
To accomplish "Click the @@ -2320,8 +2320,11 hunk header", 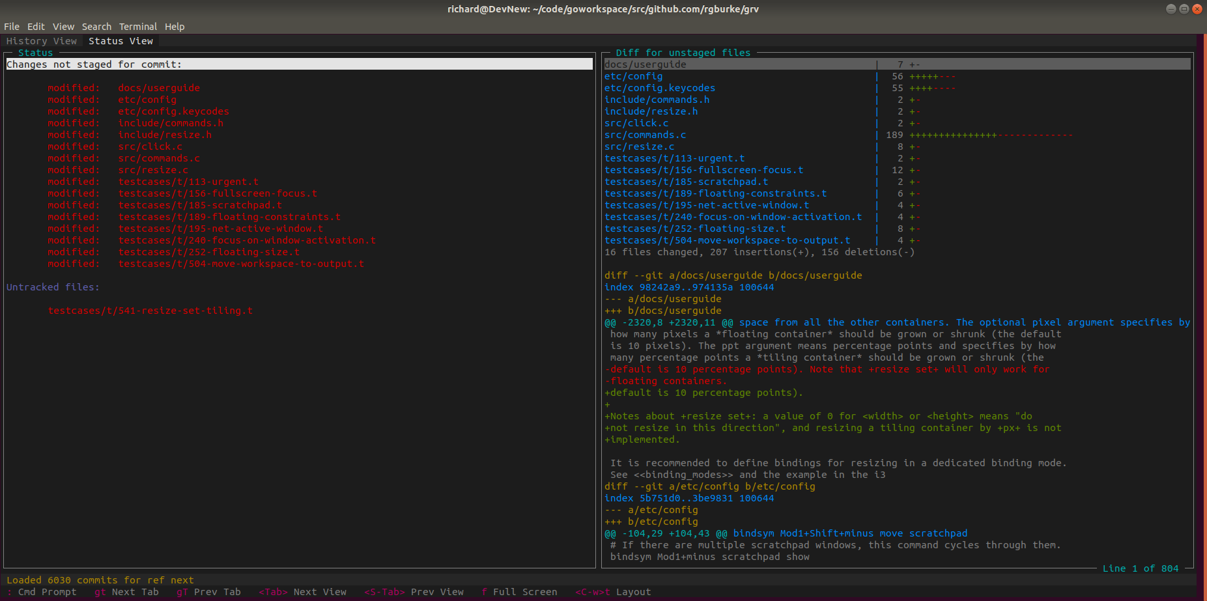I will (x=898, y=322).
